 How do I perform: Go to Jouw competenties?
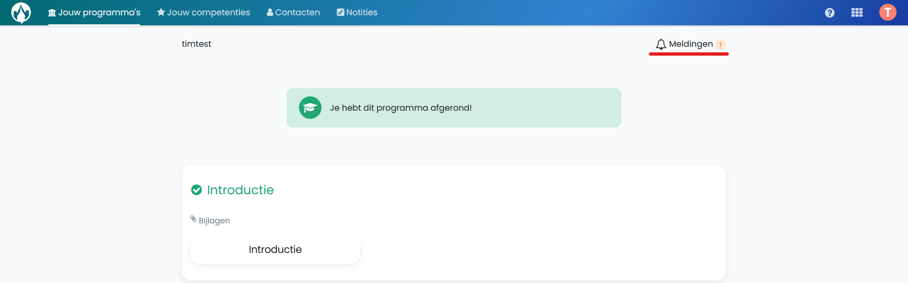[203, 12]
